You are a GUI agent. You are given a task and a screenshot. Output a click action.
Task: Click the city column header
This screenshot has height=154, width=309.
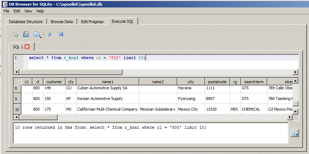tap(191, 82)
